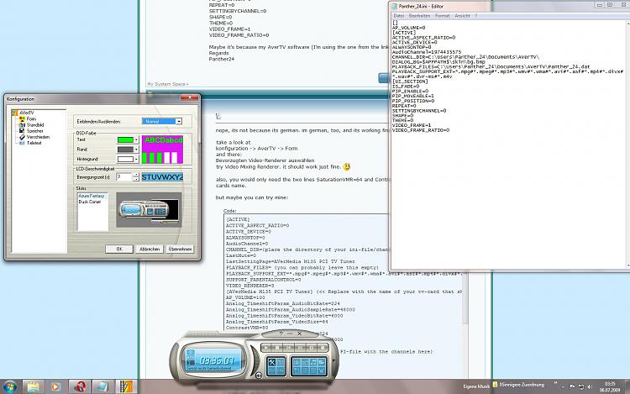The width and height of the screenshot is (630, 394).
Task: Click the green Text color swatch
Action: pyautogui.click(x=125, y=139)
